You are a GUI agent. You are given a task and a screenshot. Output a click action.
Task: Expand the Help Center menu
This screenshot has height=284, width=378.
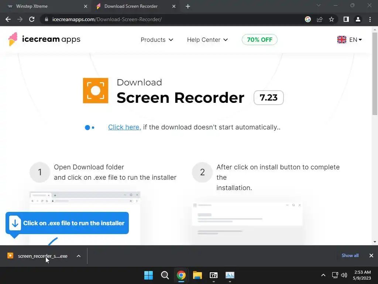[207, 40]
